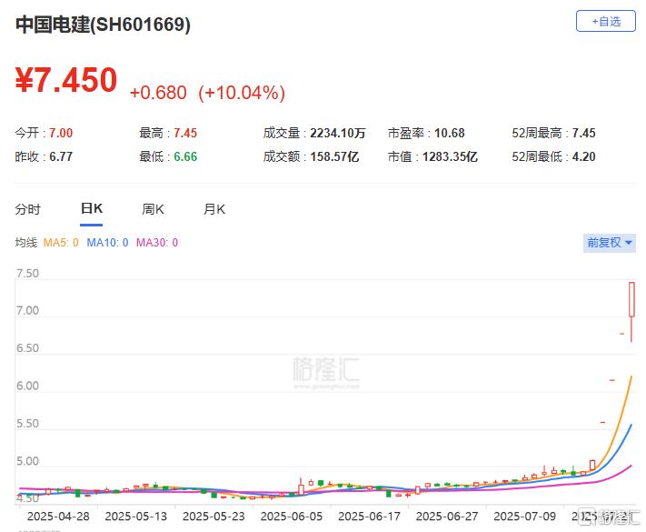Click the date label 2025-07-09
Image resolution: width=646 pixels, height=532 pixels.
(x=525, y=517)
